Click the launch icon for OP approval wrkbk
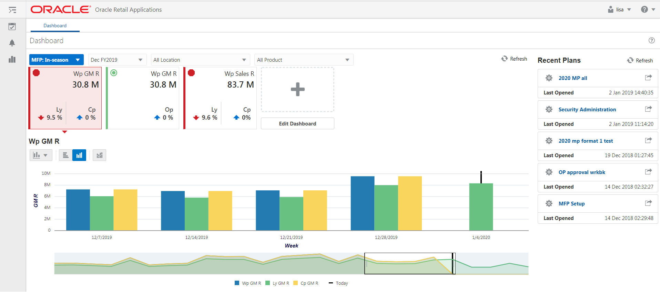The image size is (660, 292). click(648, 172)
